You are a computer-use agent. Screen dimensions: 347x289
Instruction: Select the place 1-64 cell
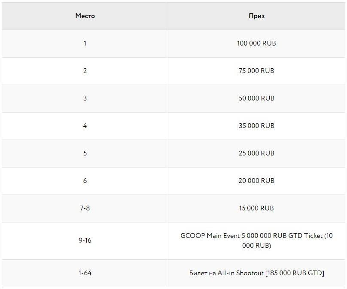click(85, 273)
